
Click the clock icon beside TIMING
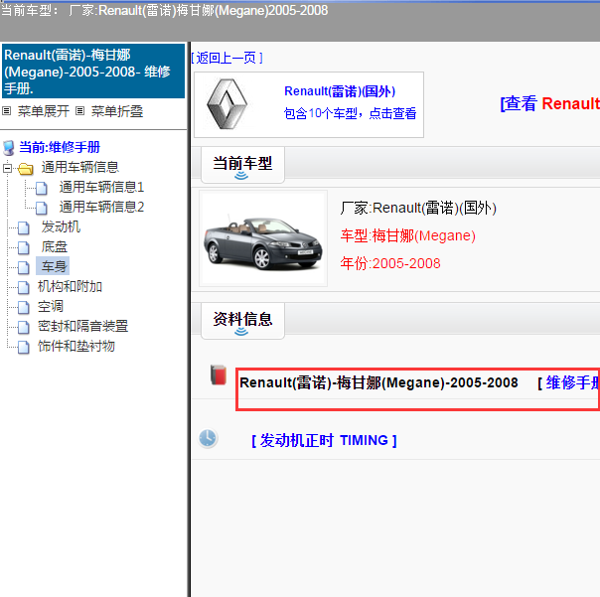click(208, 438)
